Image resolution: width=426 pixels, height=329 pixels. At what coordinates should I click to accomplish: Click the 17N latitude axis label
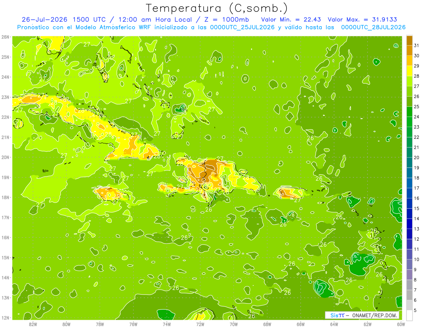click(5, 217)
